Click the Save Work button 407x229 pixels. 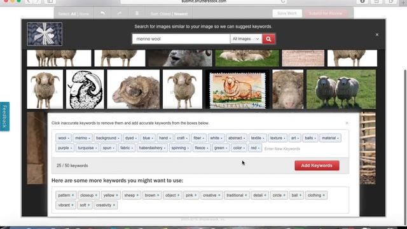click(287, 13)
